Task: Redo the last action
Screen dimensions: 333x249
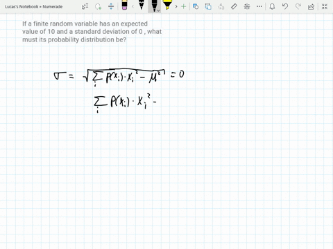Action: click(x=298, y=6)
